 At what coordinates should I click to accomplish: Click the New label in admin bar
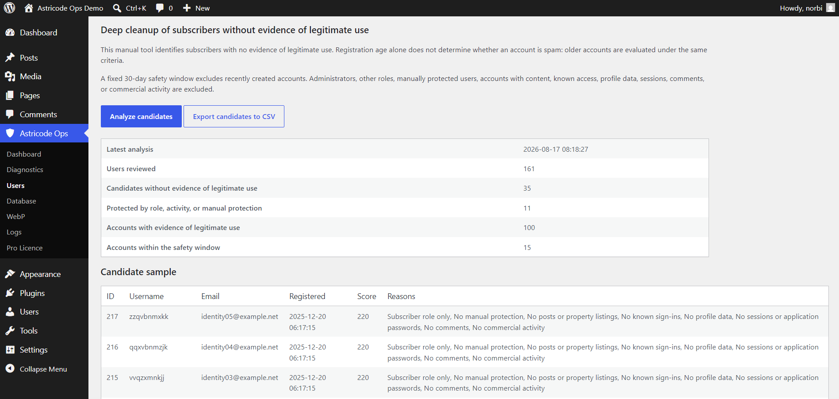coord(203,8)
